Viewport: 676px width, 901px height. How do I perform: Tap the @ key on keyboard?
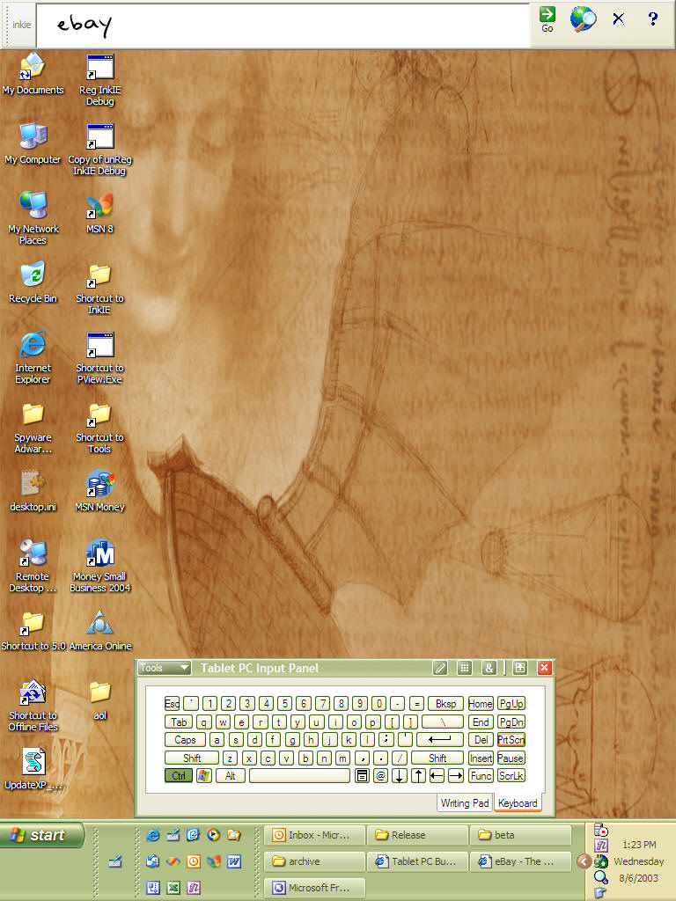click(380, 776)
